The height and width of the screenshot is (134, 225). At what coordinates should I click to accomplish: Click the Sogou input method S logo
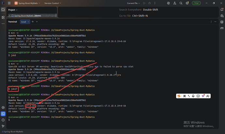click(x=179, y=96)
